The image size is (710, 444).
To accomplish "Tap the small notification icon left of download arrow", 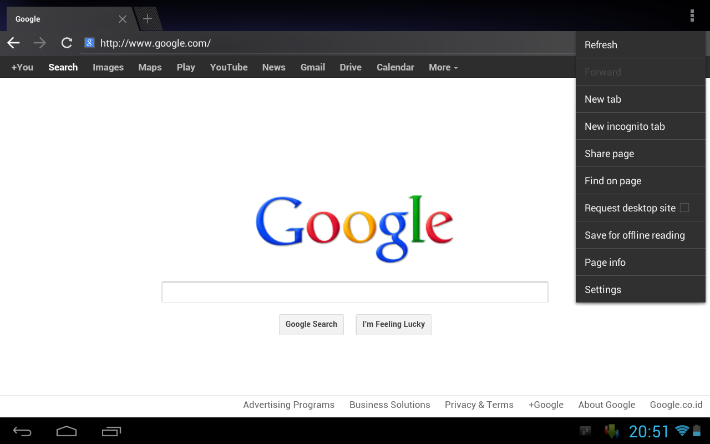I will [x=586, y=431].
